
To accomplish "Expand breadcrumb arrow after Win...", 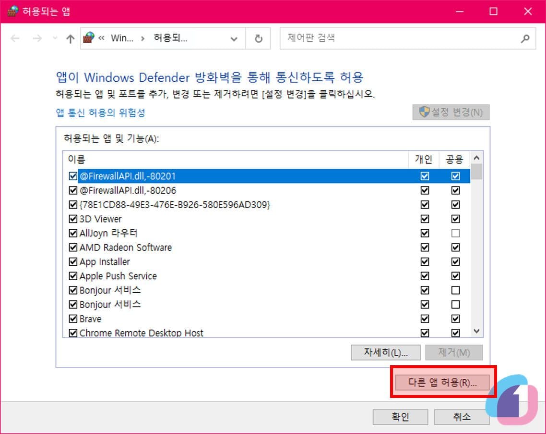I will click(142, 38).
